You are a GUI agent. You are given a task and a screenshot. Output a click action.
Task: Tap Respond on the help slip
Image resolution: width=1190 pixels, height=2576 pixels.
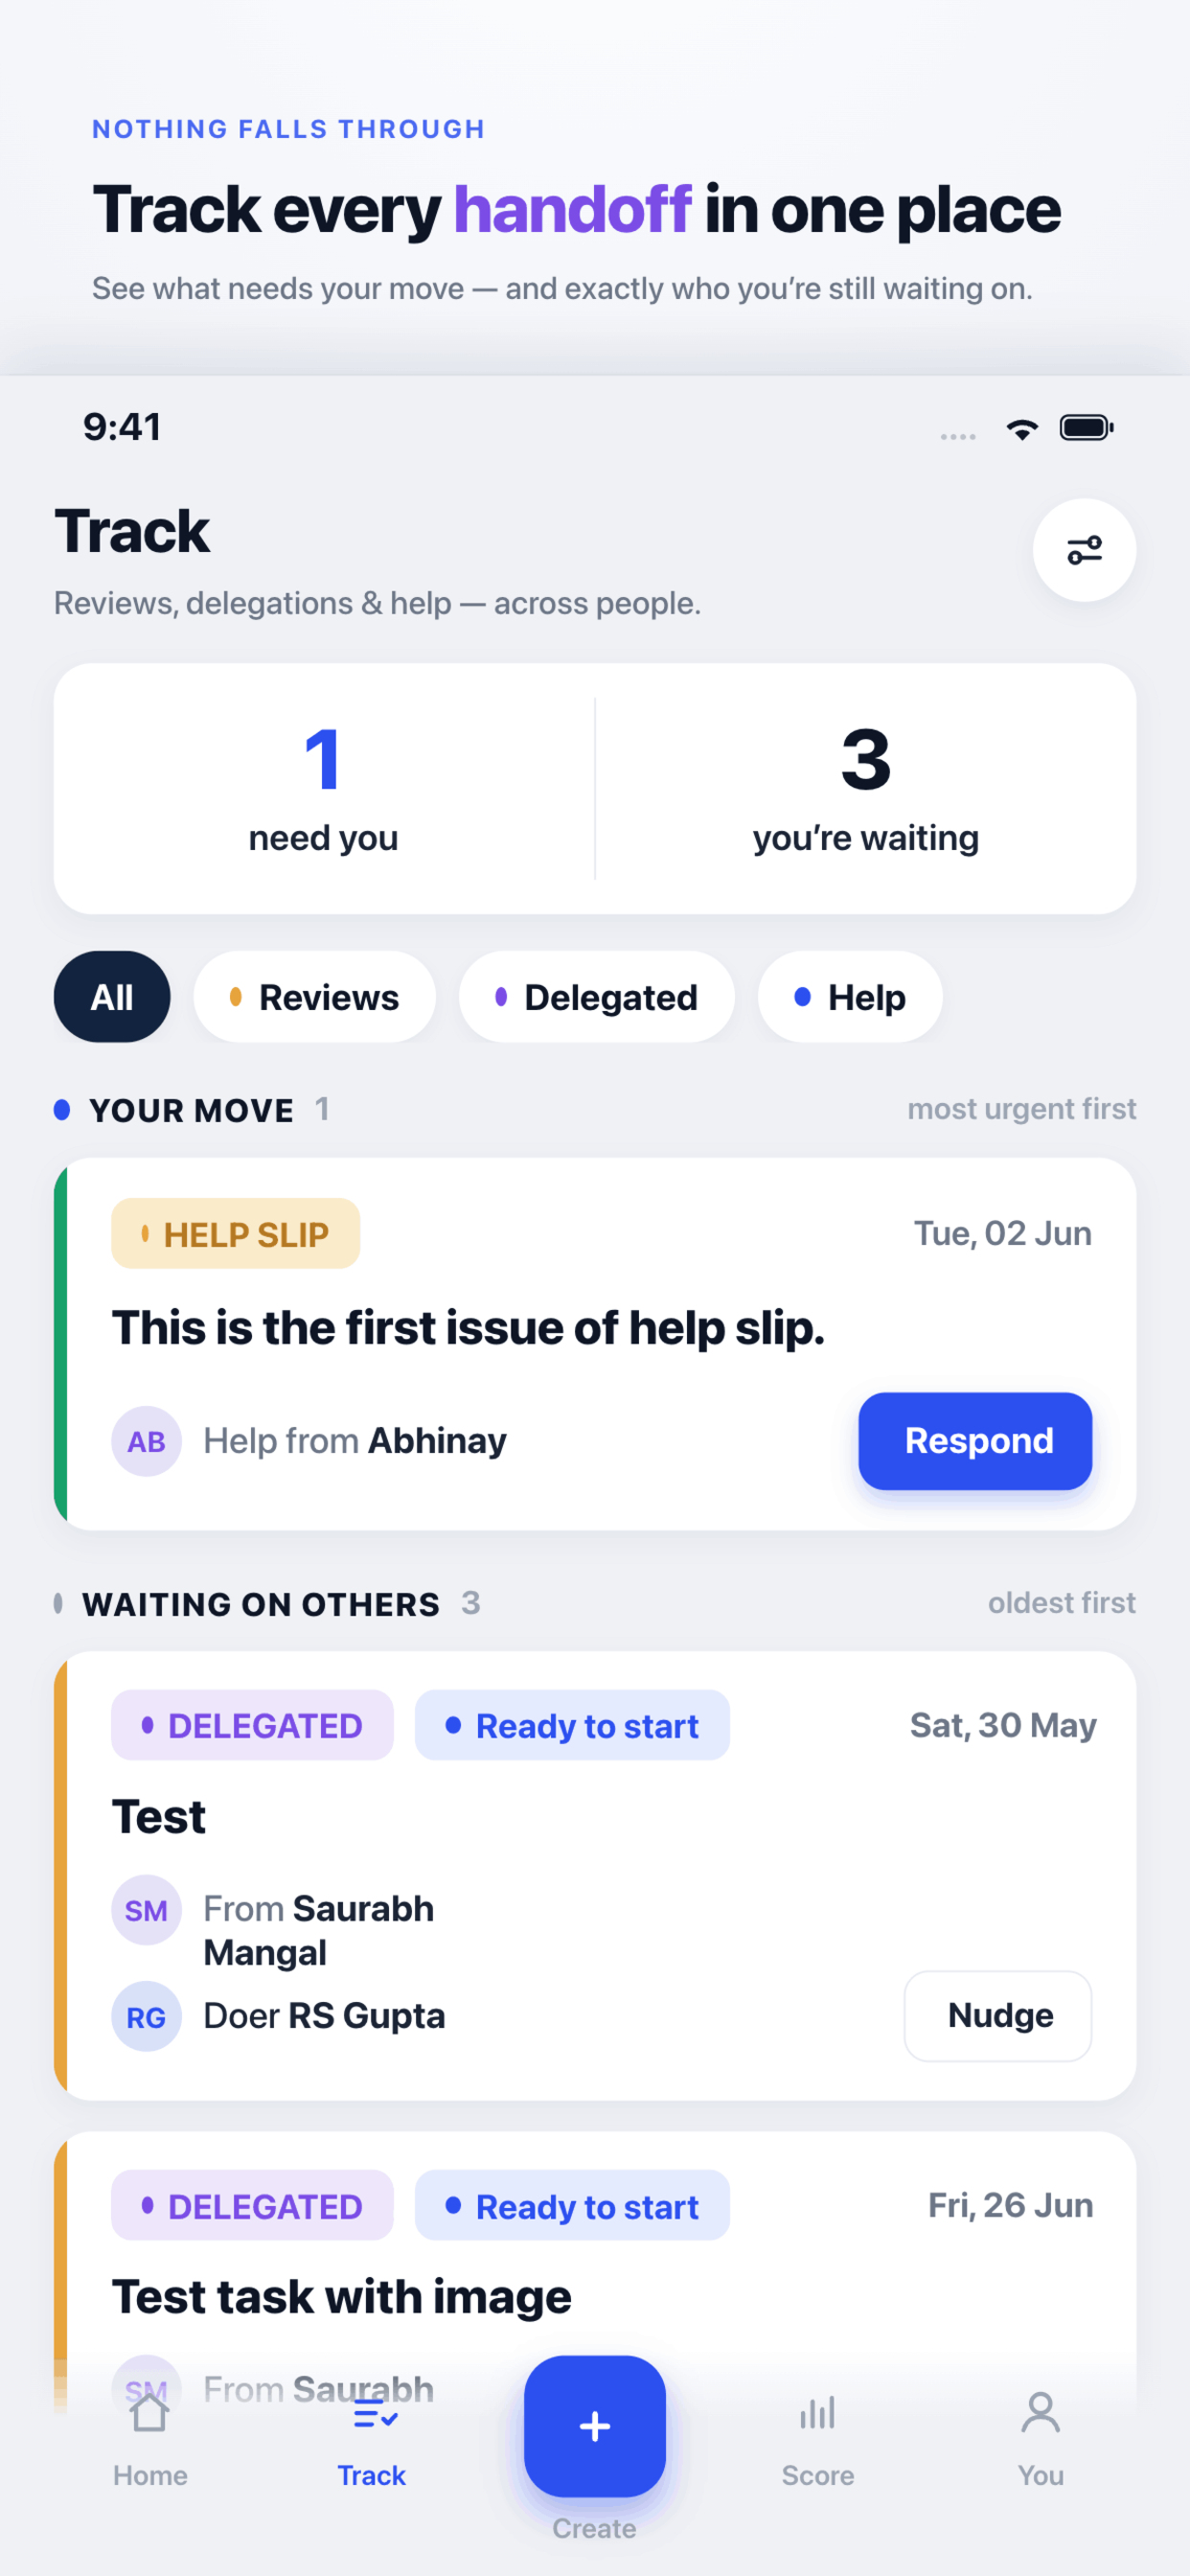975,1441
